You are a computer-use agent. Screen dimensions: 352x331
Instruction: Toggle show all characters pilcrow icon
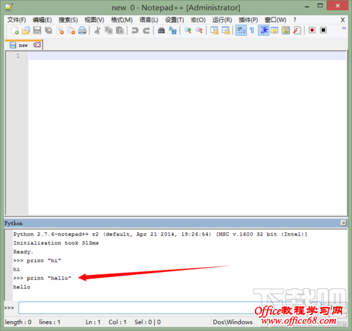click(252, 30)
